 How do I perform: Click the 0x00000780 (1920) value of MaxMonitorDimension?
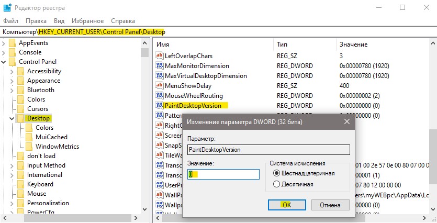364,66
